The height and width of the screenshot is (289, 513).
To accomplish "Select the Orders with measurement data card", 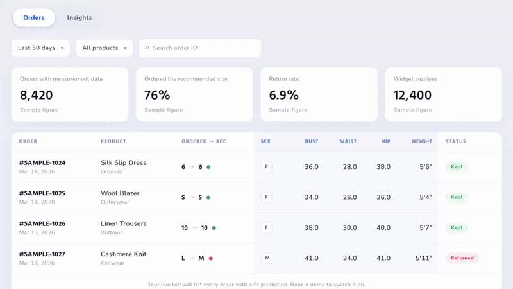I will pos(70,94).
